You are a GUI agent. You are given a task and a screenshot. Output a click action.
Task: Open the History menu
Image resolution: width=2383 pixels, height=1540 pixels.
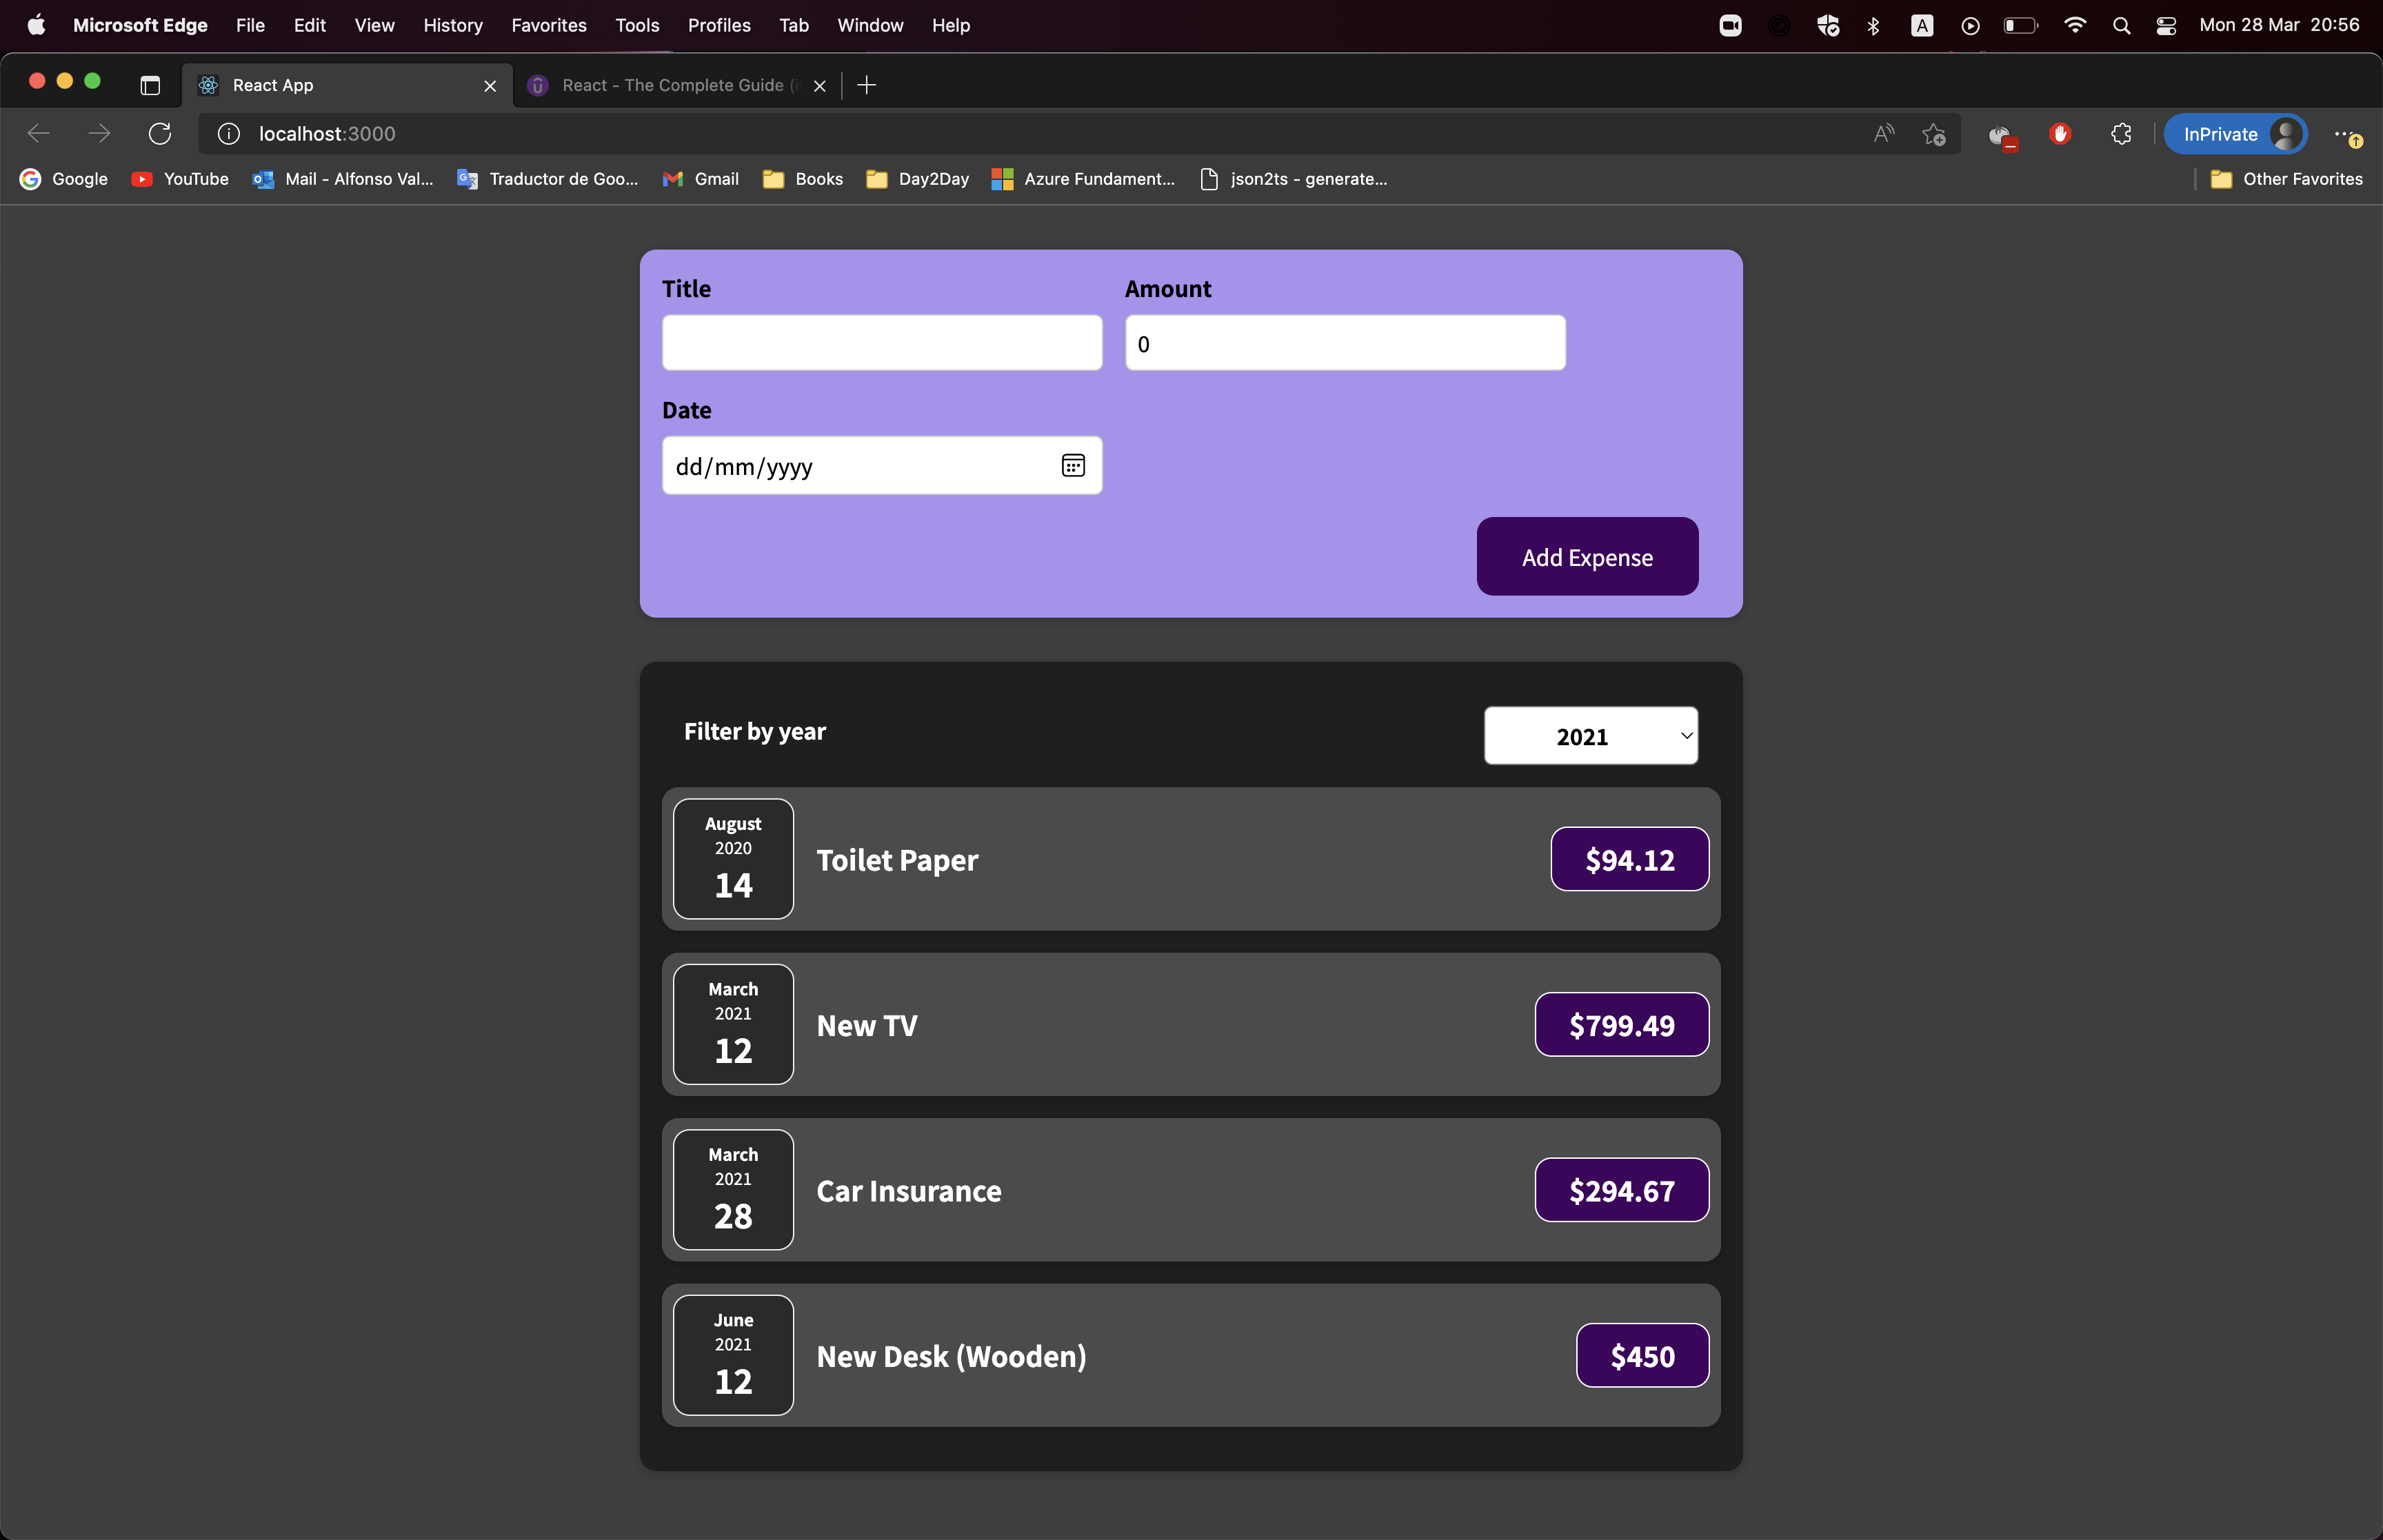pyautogui.click(x=452, y=26)
